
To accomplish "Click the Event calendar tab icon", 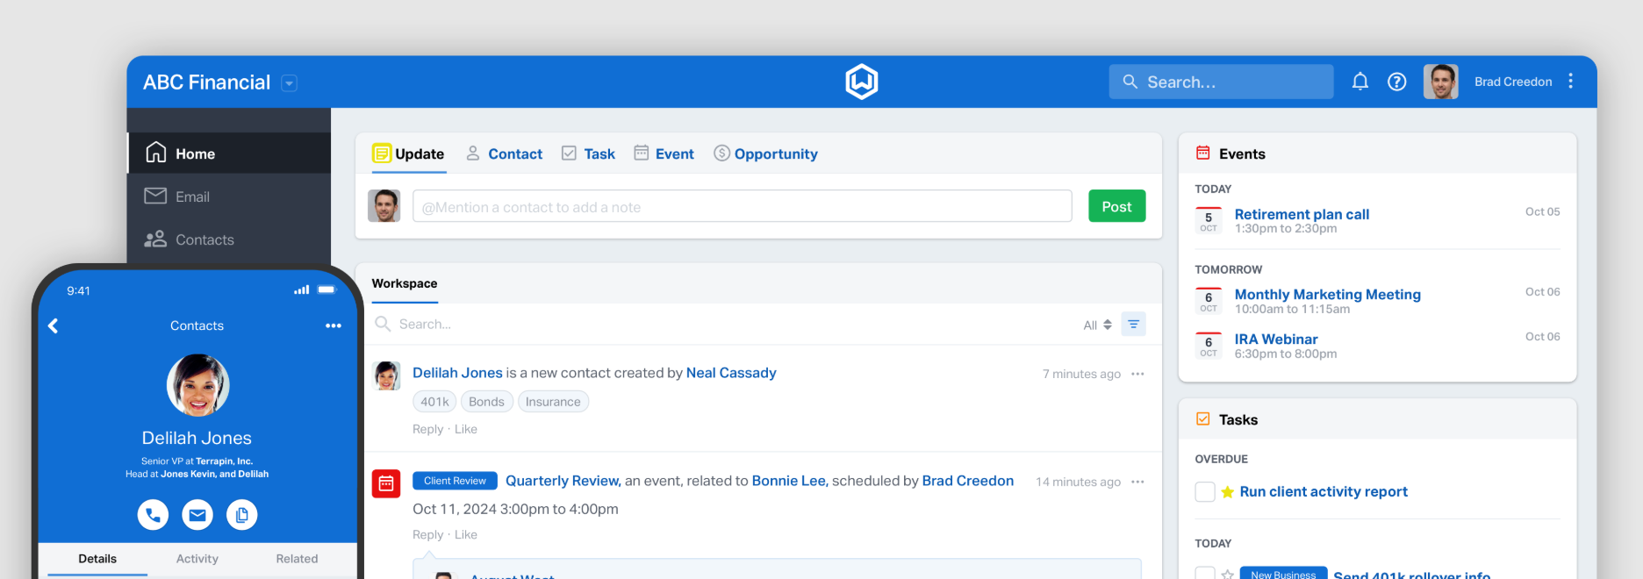I will click(642, 153).
